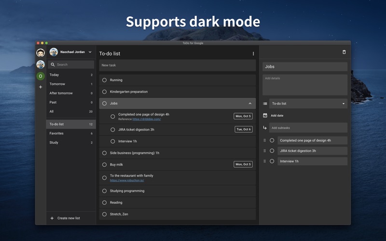
Task: Click the plus icon to add account
Action: (x=41, y=87)
